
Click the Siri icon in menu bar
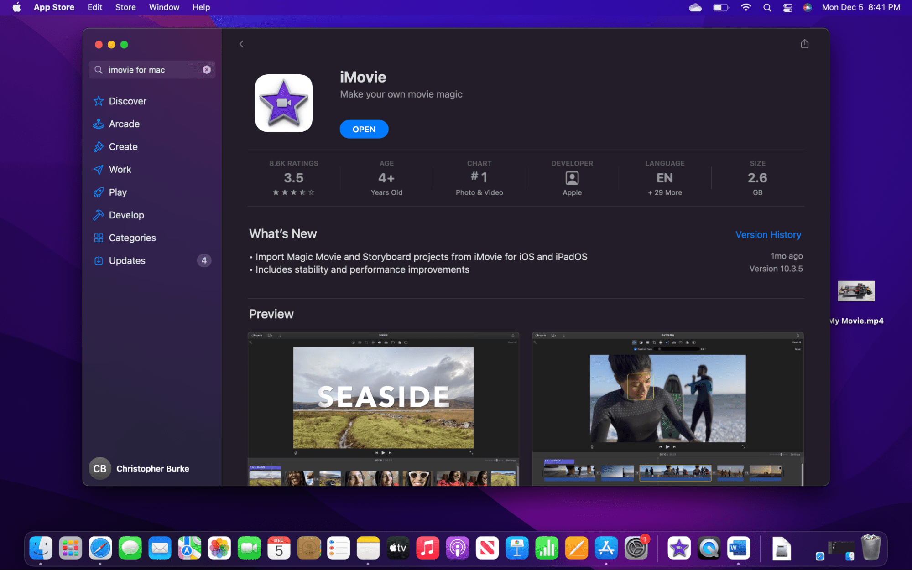pyautogui.click(x=808, y=7)
